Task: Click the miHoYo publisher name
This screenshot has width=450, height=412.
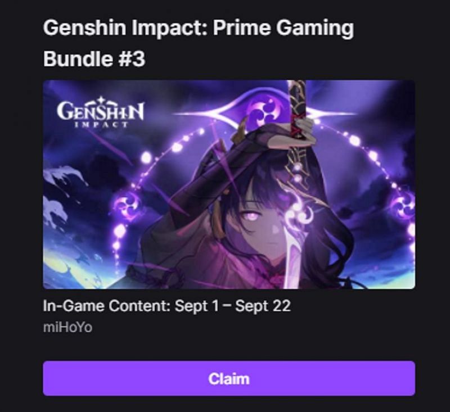Action: tap(67, 328)
